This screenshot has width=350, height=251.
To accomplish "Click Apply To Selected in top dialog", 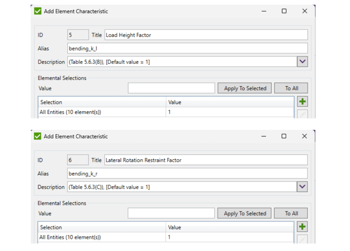I will [245, 88].
